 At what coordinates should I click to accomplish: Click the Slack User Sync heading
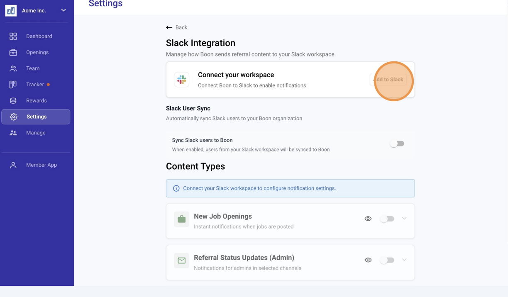tap(188, 108)
